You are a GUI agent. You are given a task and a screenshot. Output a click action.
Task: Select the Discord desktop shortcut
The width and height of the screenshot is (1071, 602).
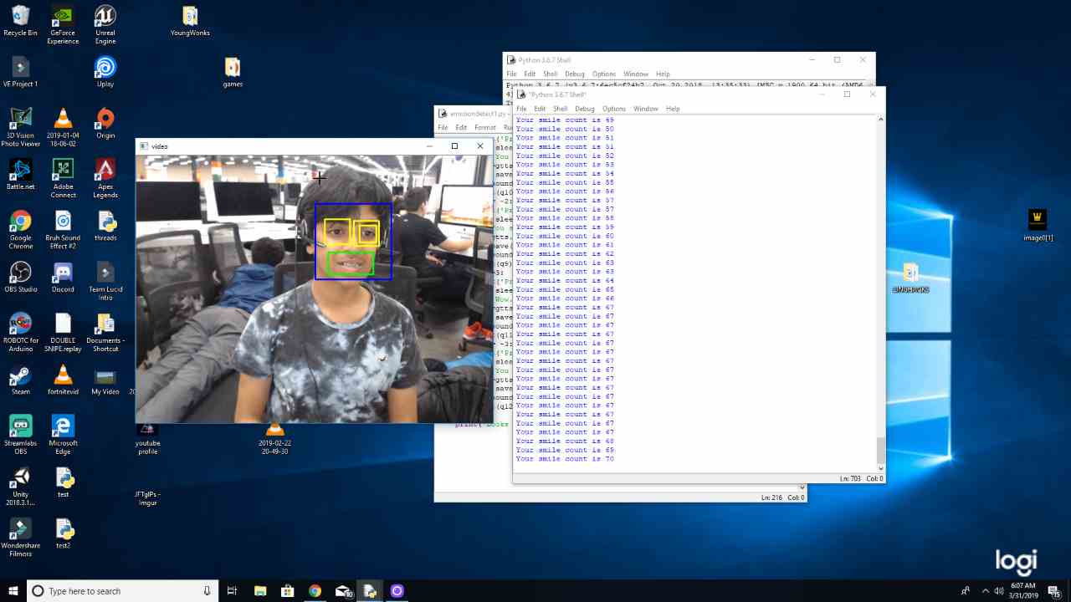coord(63,278)
